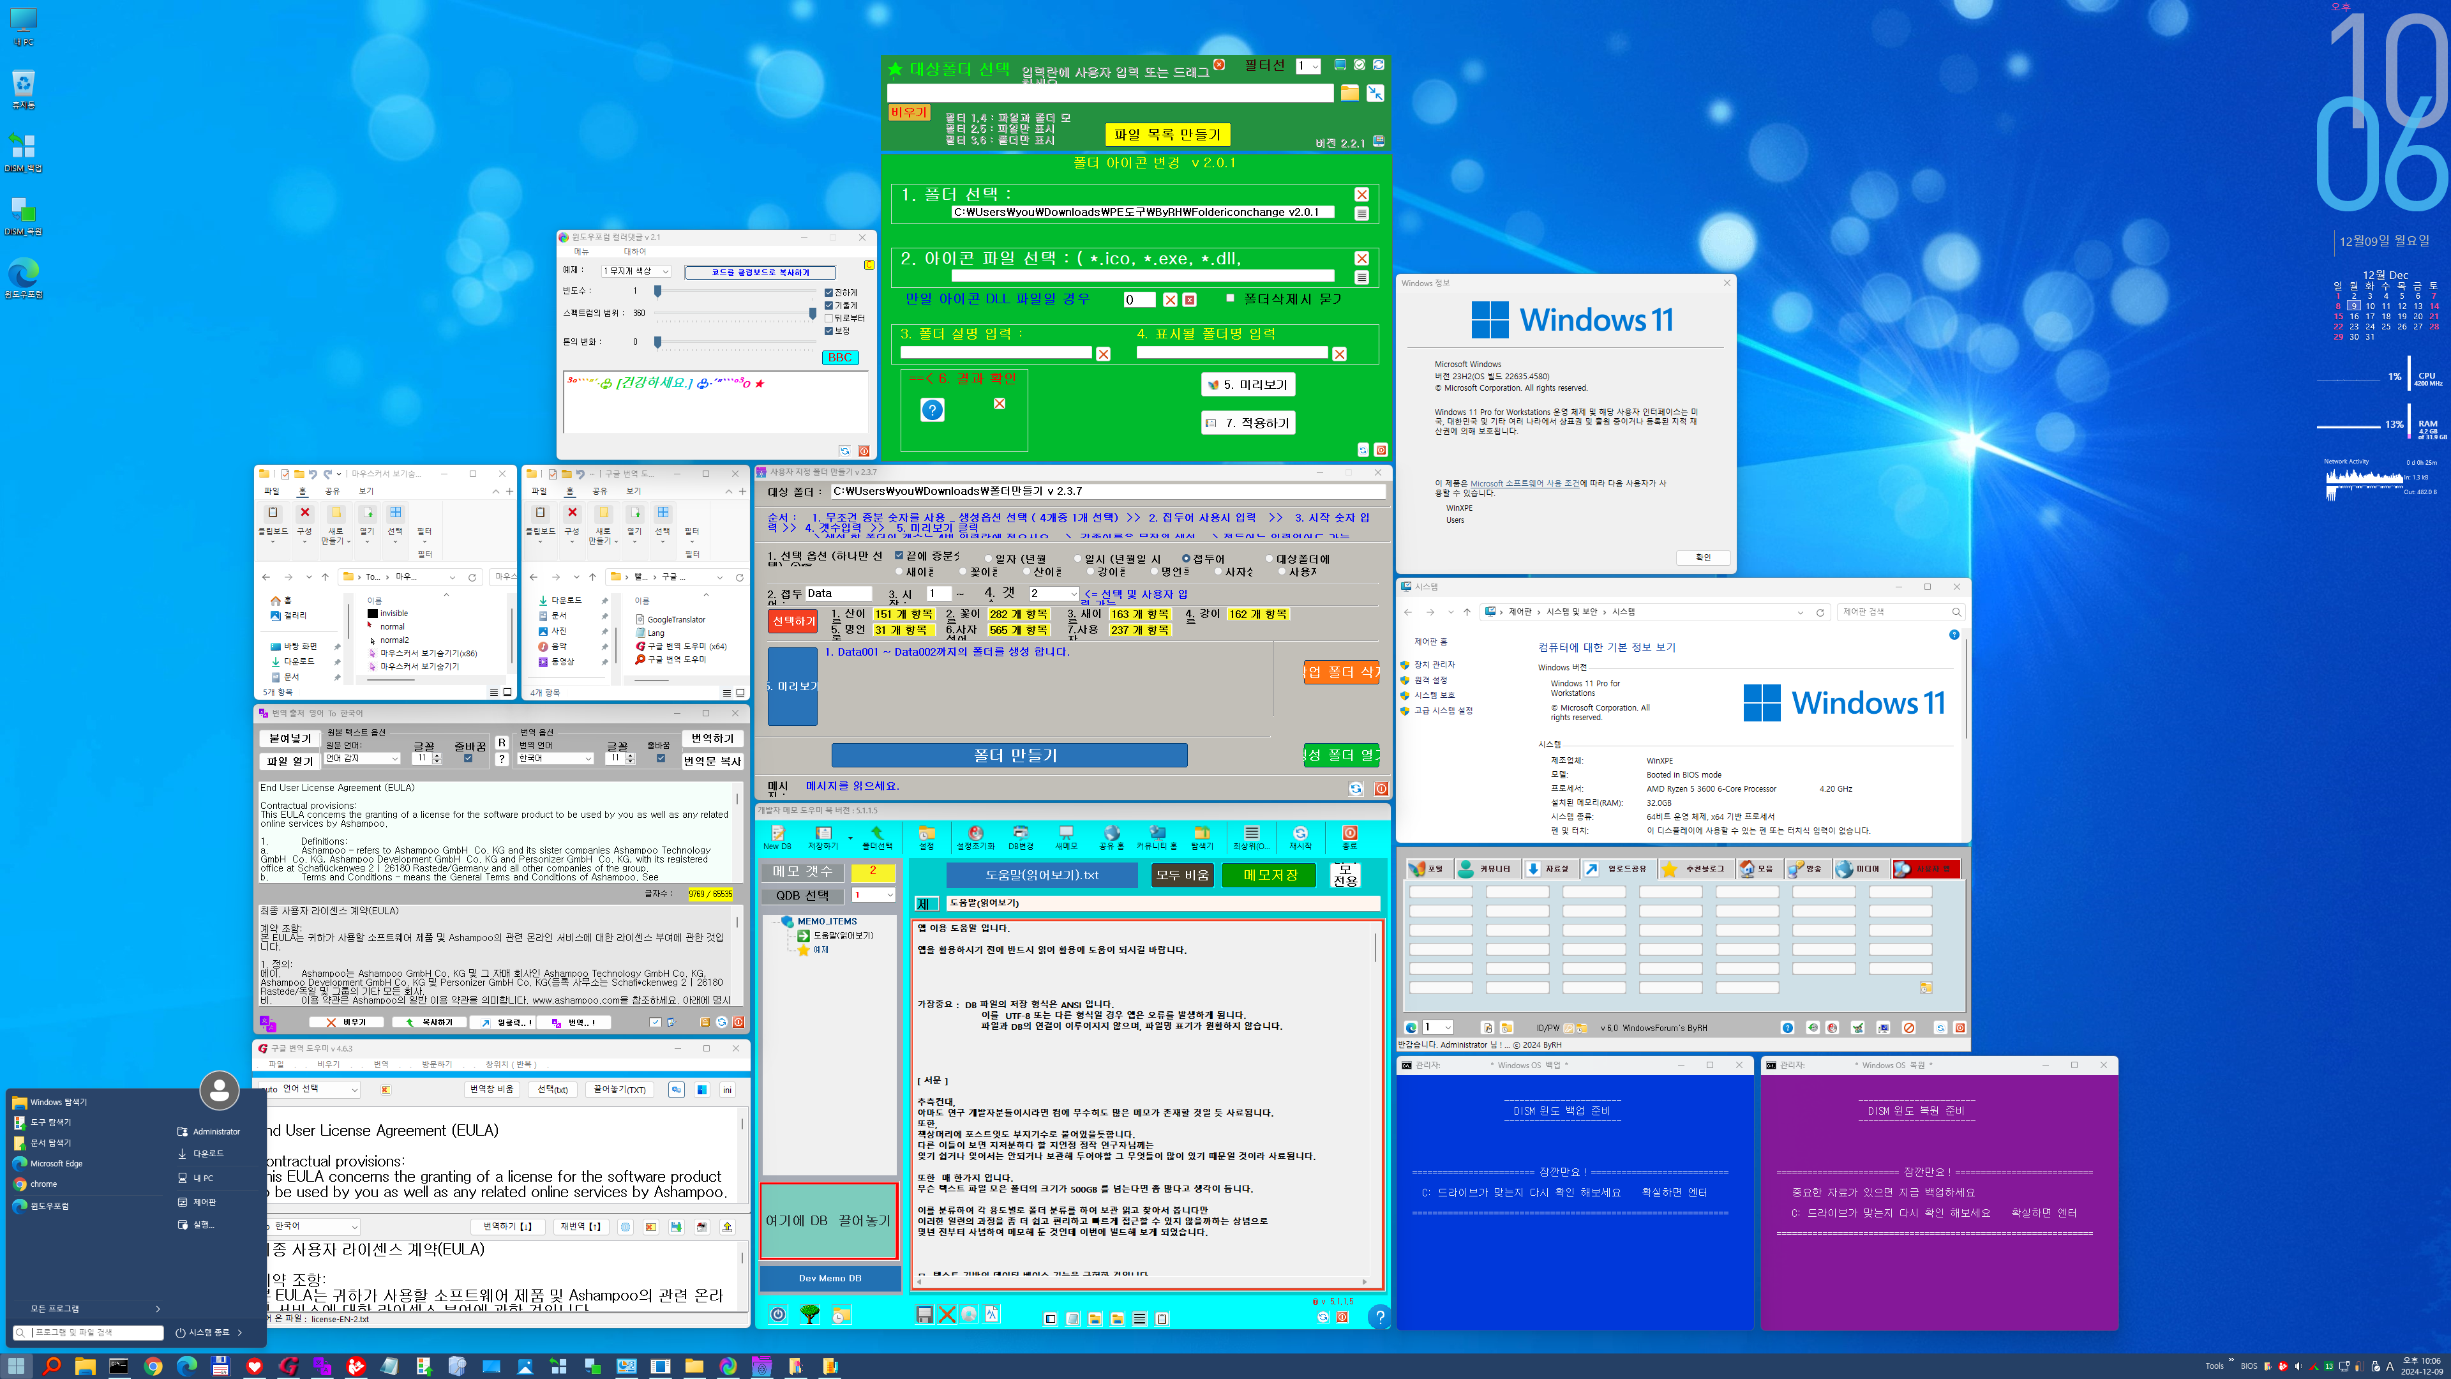This screenshot has width=2451, height=1379.
Task: Click 폴더선택 green arrow icon in memo toolbar
Action: [876, 838]
